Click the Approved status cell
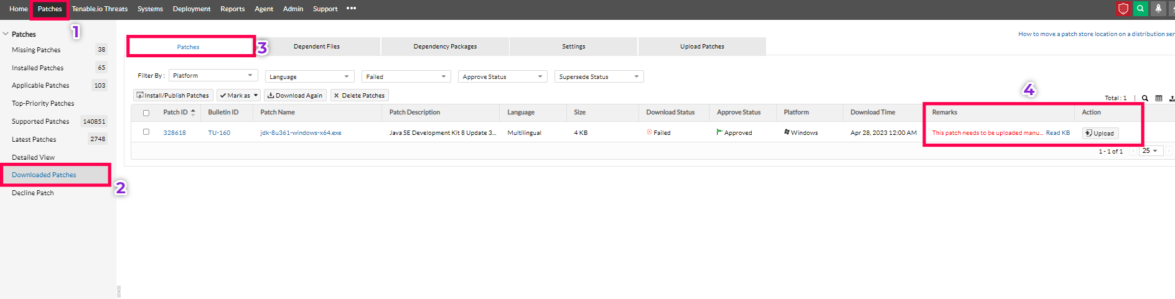Image resolution: width=1175 pixels, height=299 pixels. (x=734, y=132)
